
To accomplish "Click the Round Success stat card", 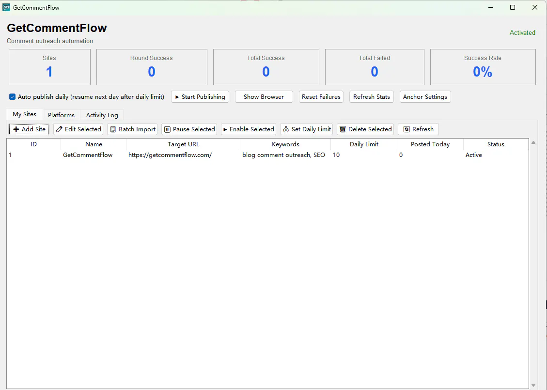I will coord(152,67).
